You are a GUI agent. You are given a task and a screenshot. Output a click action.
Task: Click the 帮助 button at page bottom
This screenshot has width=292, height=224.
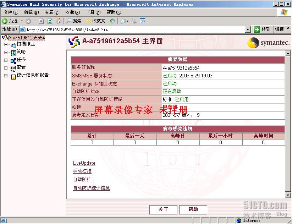193,210
